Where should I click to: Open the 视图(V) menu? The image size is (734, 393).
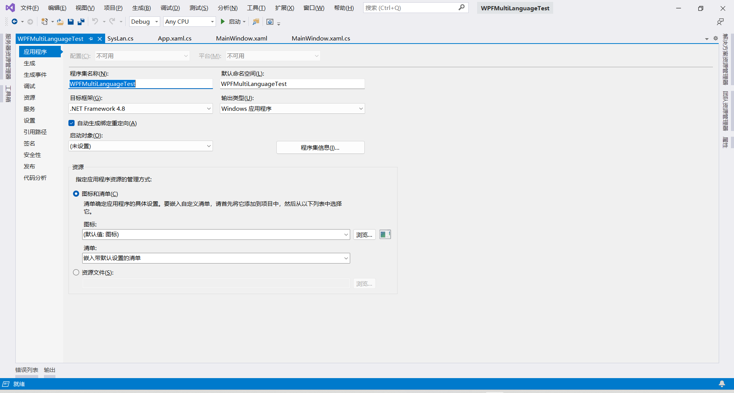85,8
